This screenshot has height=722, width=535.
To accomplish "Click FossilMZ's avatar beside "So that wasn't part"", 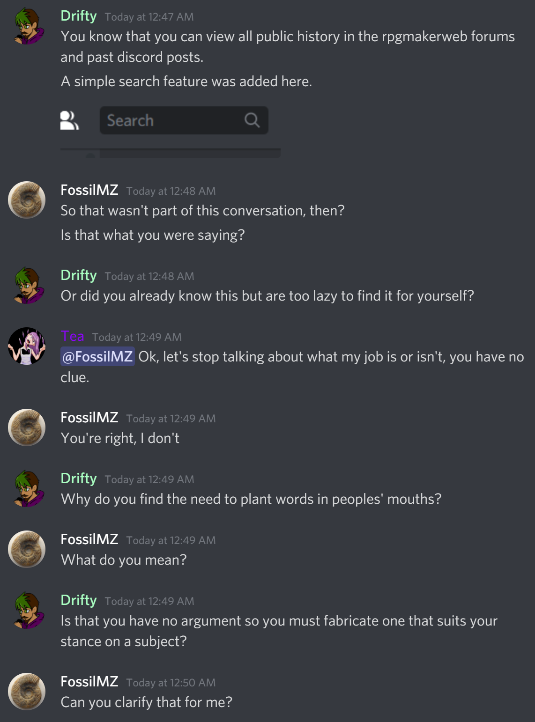I will click(27, 200).
